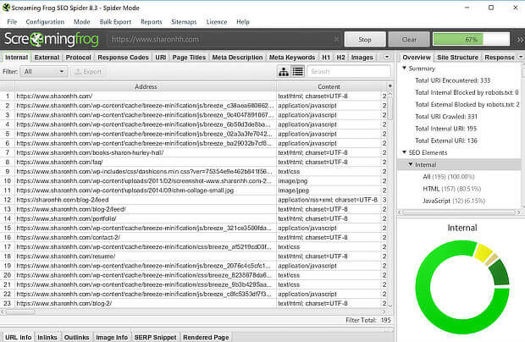
Task: Click the table vertical scrollbar thumb
Action: (x=390, y=107)
